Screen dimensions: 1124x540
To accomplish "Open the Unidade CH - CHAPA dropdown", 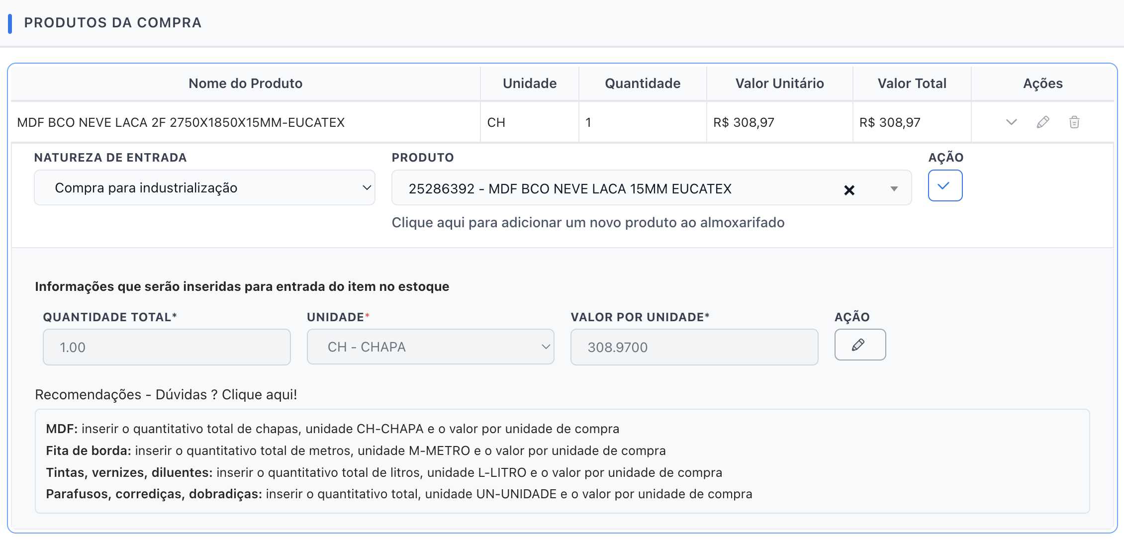I will pos(430,347).
